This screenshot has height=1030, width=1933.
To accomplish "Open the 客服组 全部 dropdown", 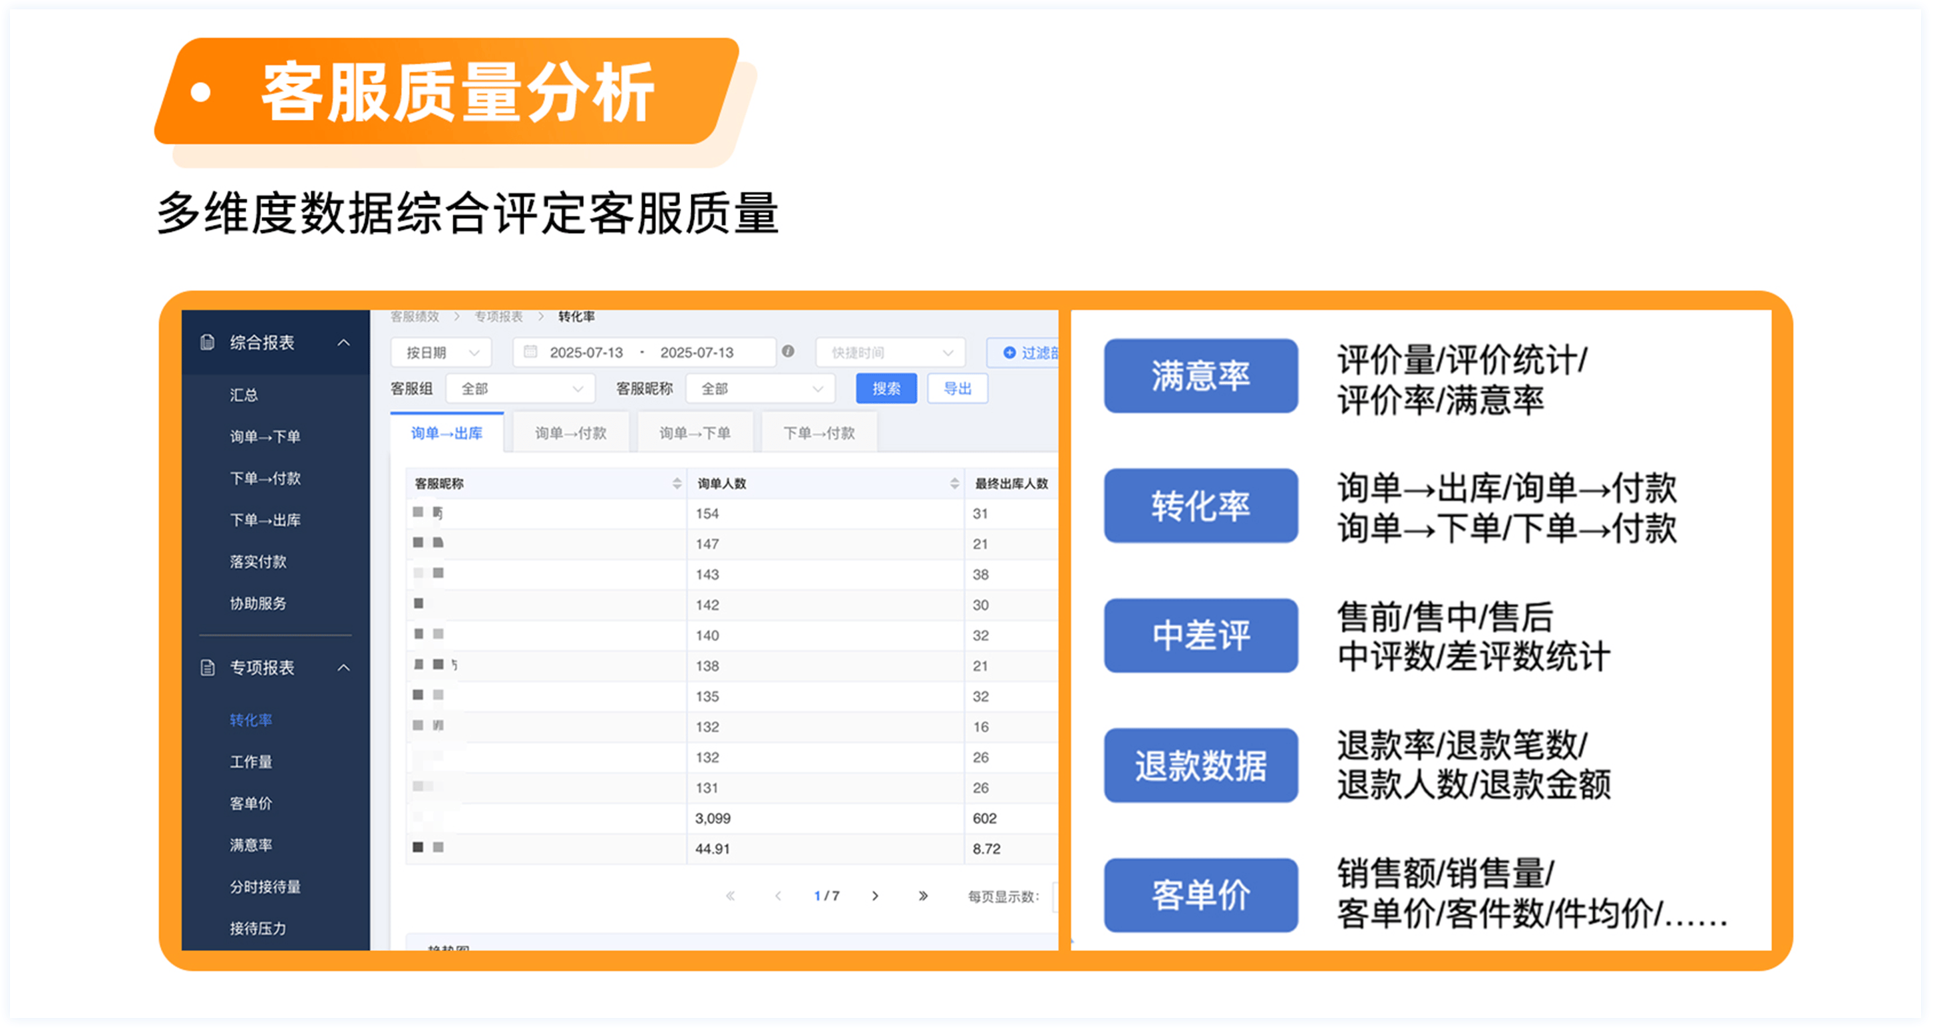I will pyautogui.click(x=520, y=389).
